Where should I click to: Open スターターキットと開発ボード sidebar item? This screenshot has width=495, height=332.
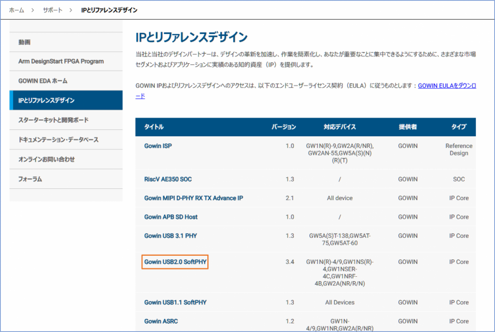point(66,120)
